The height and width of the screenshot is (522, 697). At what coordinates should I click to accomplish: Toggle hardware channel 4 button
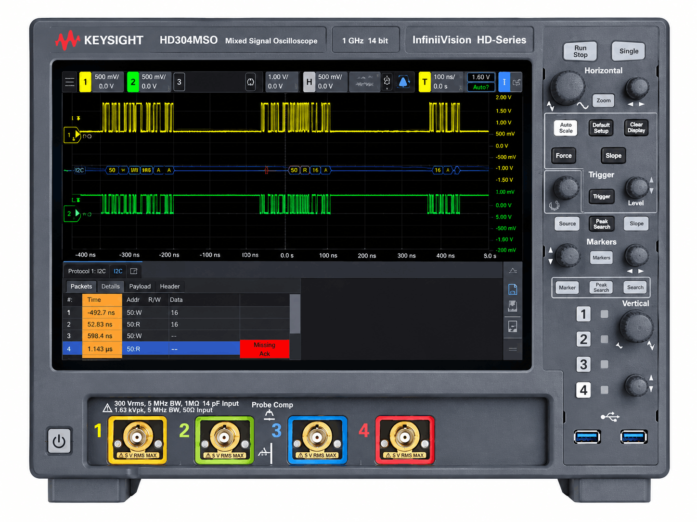[x=583, y=390]
